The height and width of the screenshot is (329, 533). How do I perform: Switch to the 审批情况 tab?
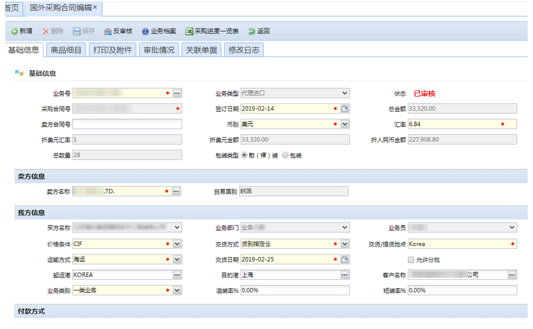point(159,50)
